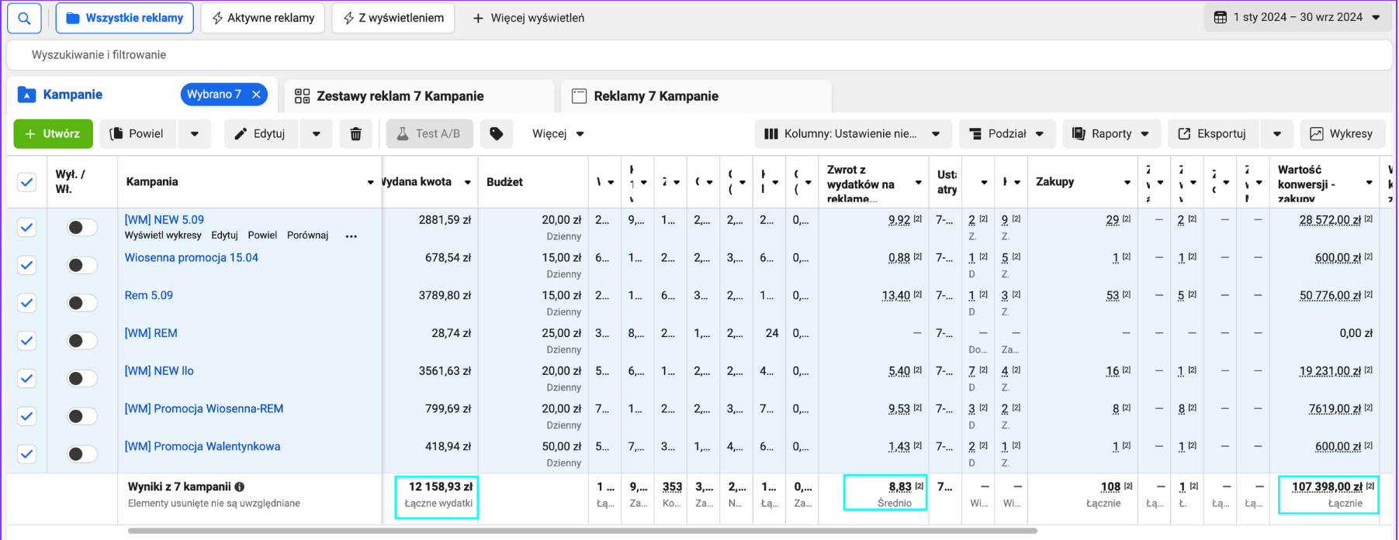This screenshot has height=540, width=1399.
Task: Open the date range dropdown
Action: 1297,17
